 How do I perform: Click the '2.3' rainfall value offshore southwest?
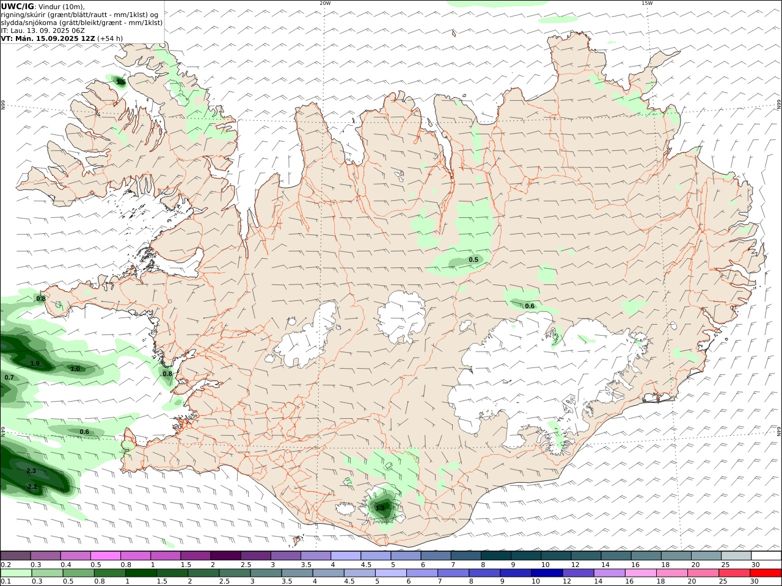coord(32,471)
